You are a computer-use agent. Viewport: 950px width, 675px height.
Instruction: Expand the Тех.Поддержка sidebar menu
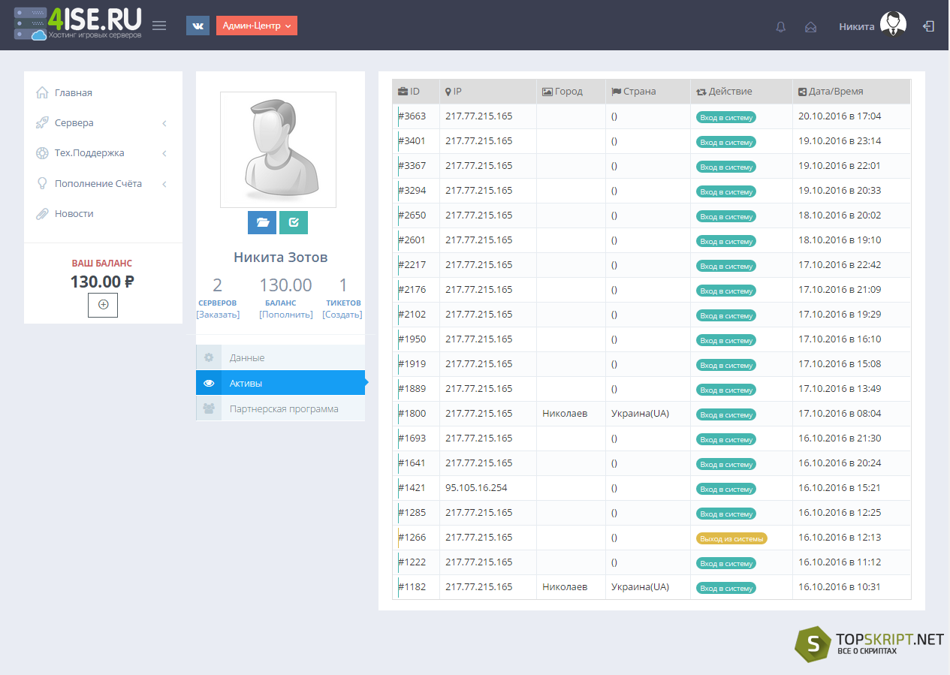[103, 153]
